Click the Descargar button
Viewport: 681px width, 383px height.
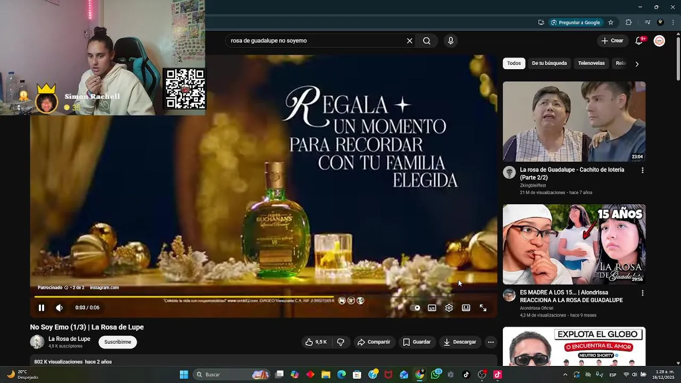(460, 342)
